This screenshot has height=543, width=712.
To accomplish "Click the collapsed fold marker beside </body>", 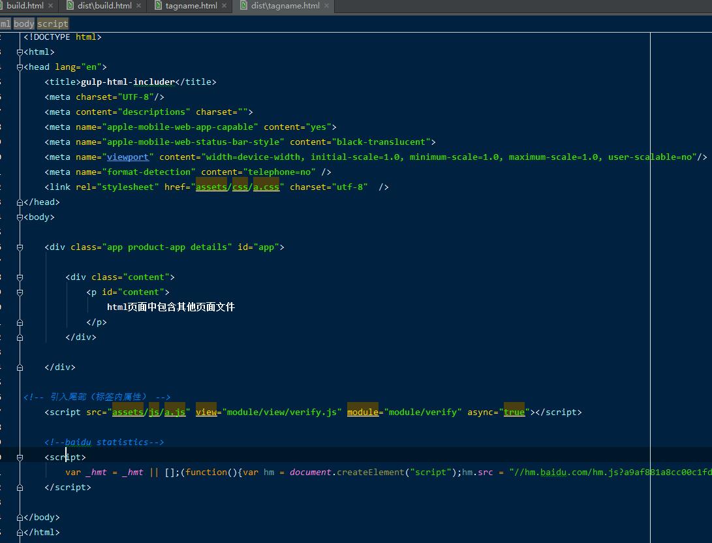I will (x=20, y=517).
